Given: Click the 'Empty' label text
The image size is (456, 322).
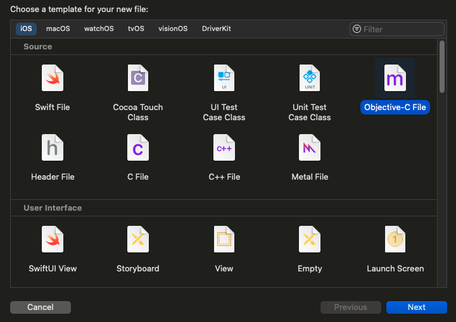Looking at the screenshot, I should click(310, 268).
